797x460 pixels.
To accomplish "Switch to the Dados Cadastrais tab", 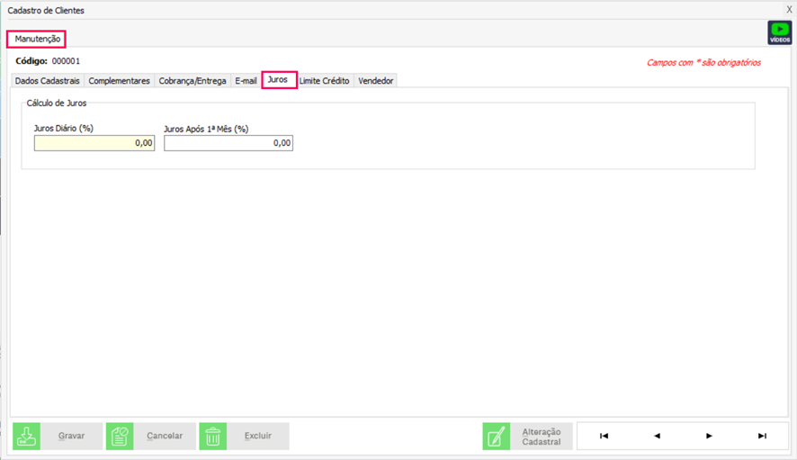I will point(47,81).
